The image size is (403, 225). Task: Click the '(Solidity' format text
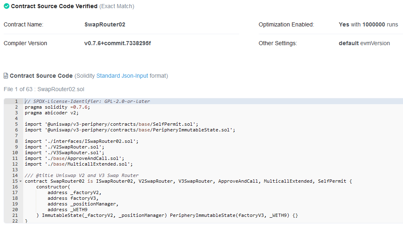tap(85, 76)
